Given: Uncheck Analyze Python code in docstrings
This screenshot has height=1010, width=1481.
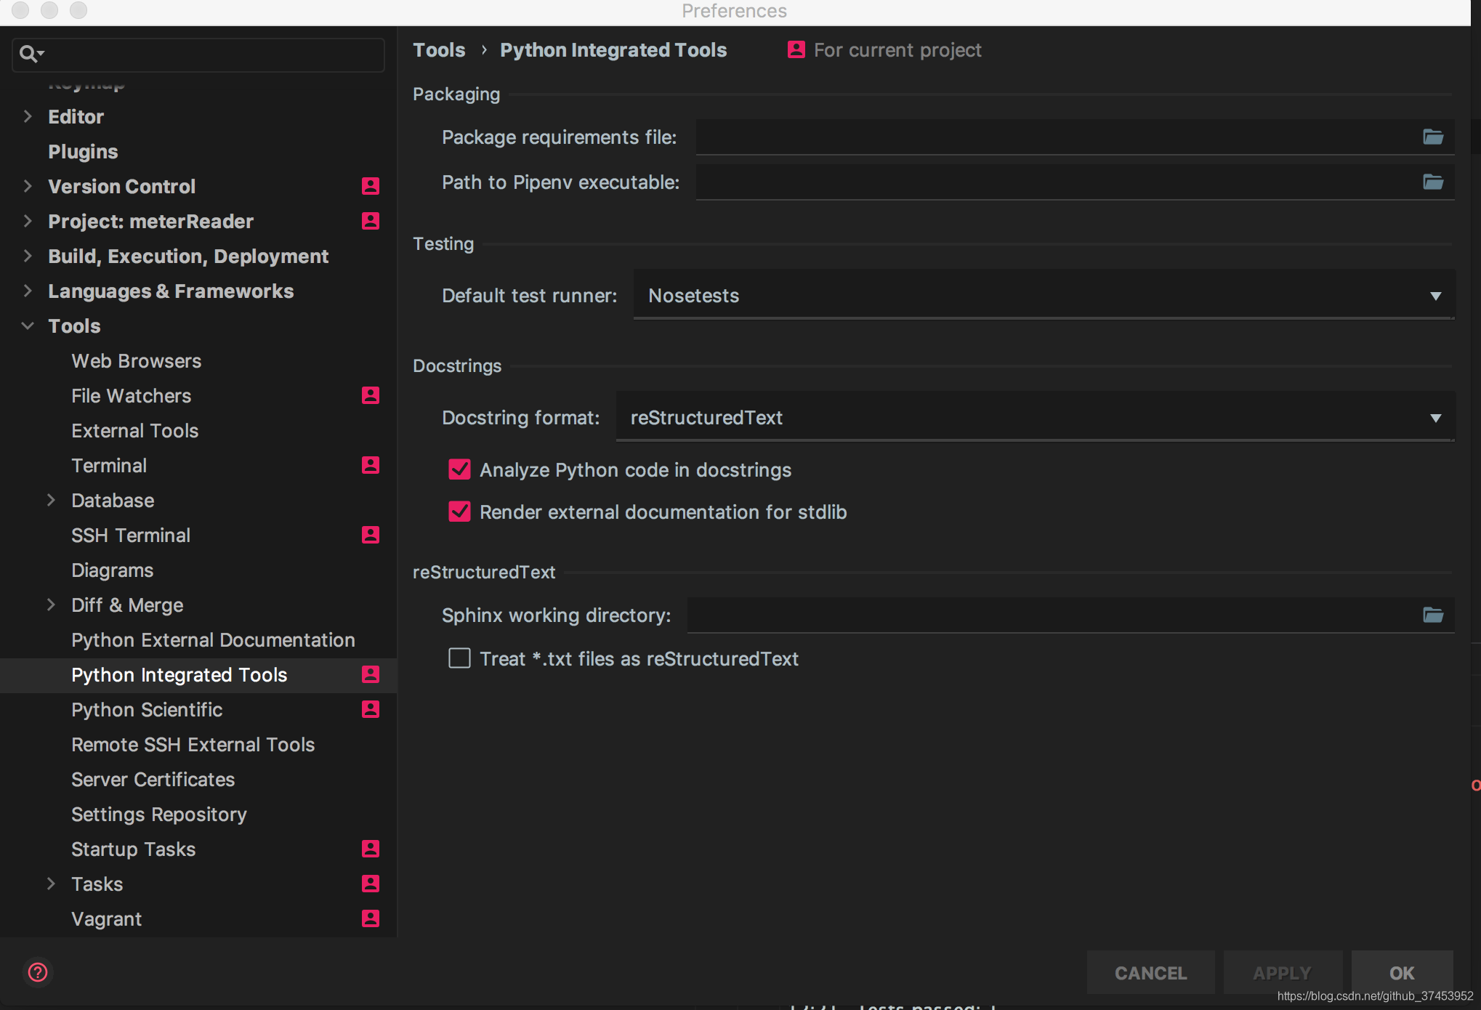Looking at the screenshot, I should point(459,470).
